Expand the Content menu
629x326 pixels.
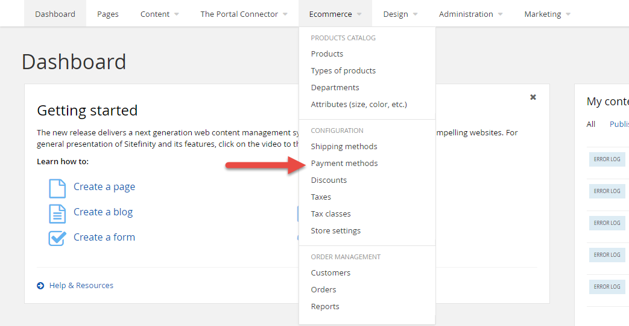tap(159, 14)
